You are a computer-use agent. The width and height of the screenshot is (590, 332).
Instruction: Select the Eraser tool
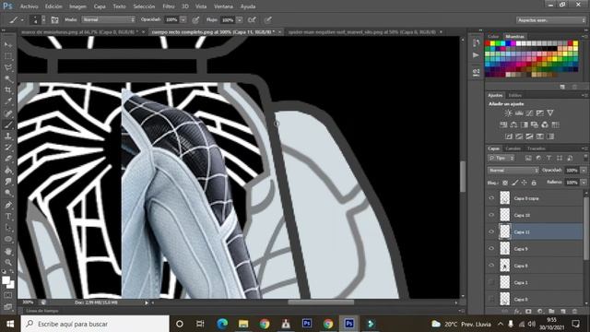coord(8,159)
